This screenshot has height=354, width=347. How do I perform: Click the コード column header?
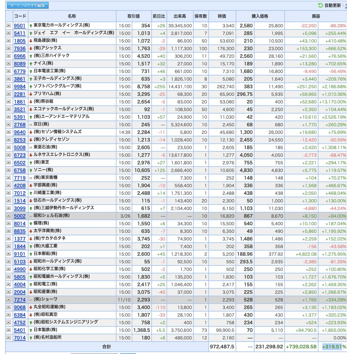(20, 16)
